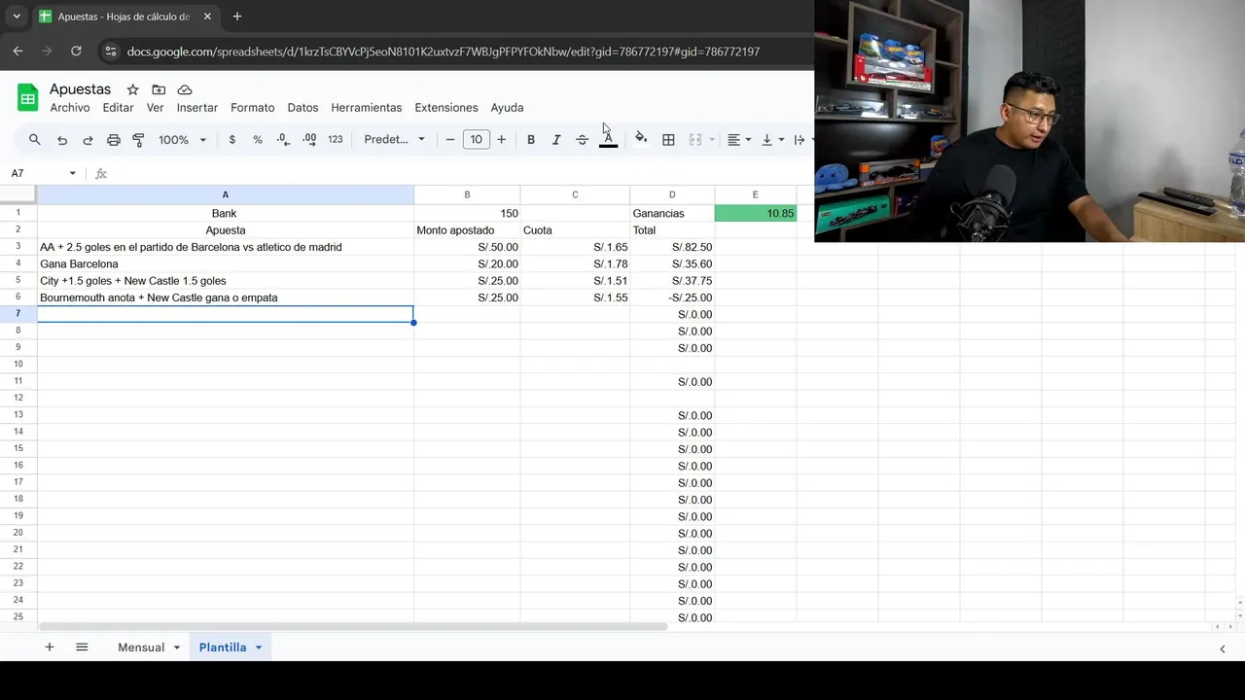Reload the browser page
Viewport: 1245px width, 700px height.
click(76, 51)
